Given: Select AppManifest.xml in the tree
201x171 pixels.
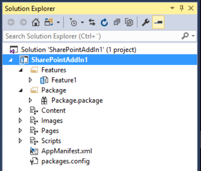Looking at the screenshot, I should click(x=67, y=151).
